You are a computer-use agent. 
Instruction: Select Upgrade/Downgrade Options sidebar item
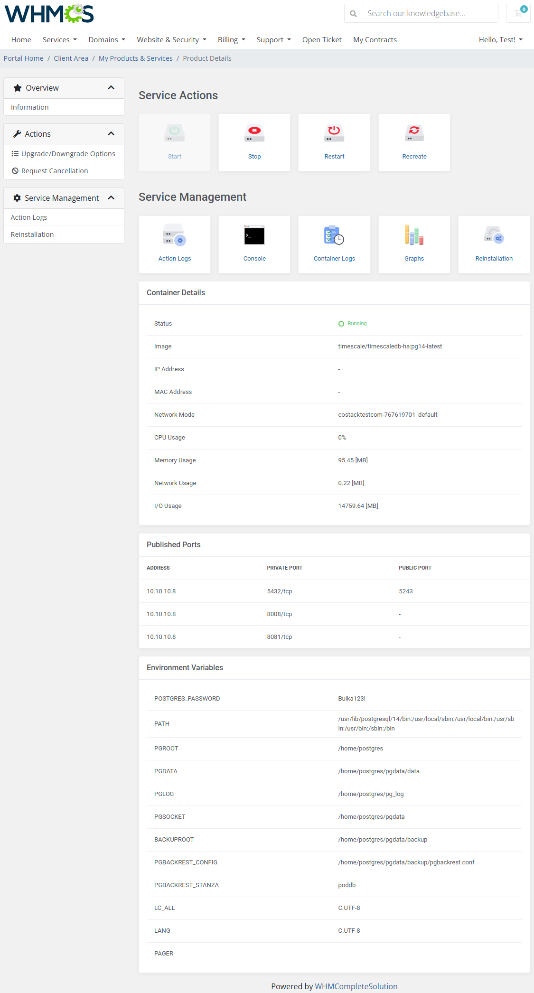(x=64, y=154)
